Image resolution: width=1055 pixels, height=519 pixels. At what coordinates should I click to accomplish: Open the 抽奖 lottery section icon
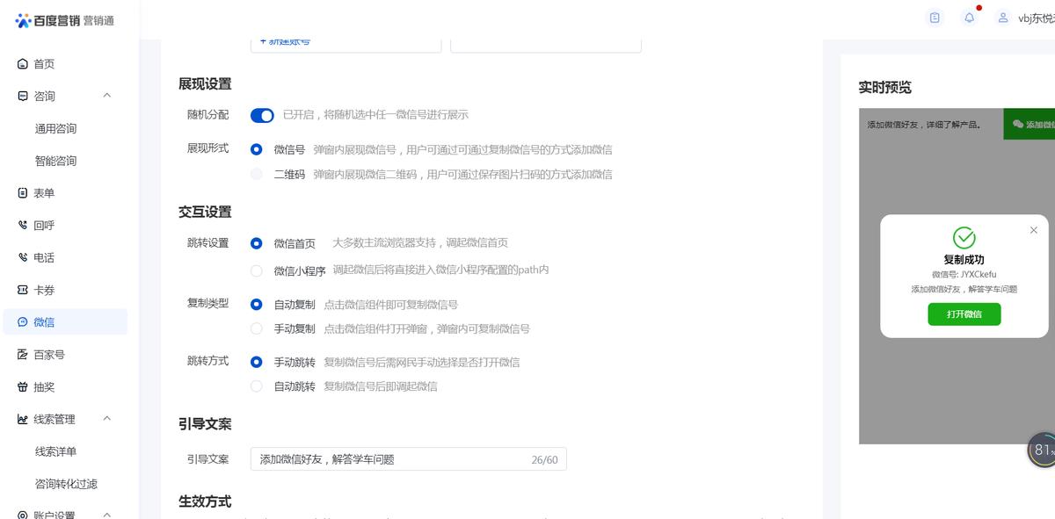[x=22, y=386]
